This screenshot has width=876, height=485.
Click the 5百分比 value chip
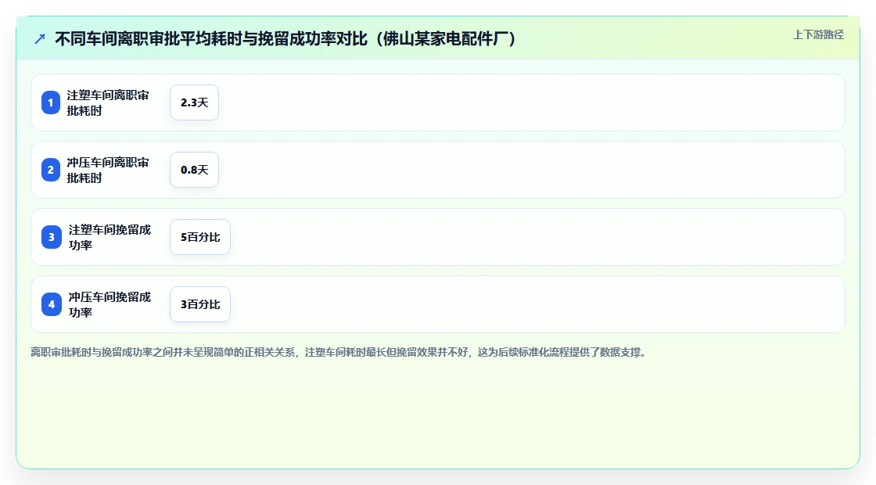(x=200, y=237)
